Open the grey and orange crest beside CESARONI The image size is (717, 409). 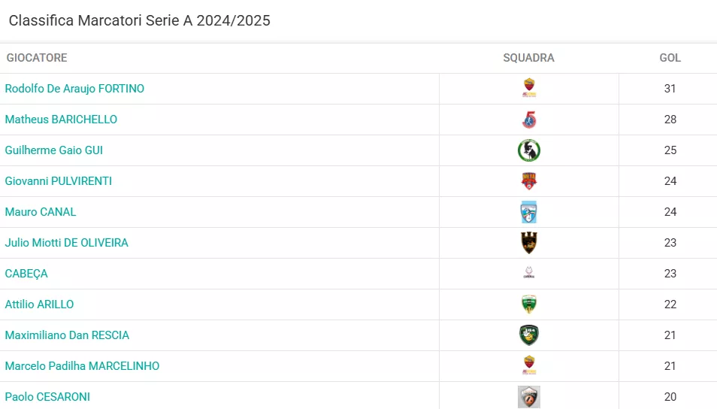529,397
